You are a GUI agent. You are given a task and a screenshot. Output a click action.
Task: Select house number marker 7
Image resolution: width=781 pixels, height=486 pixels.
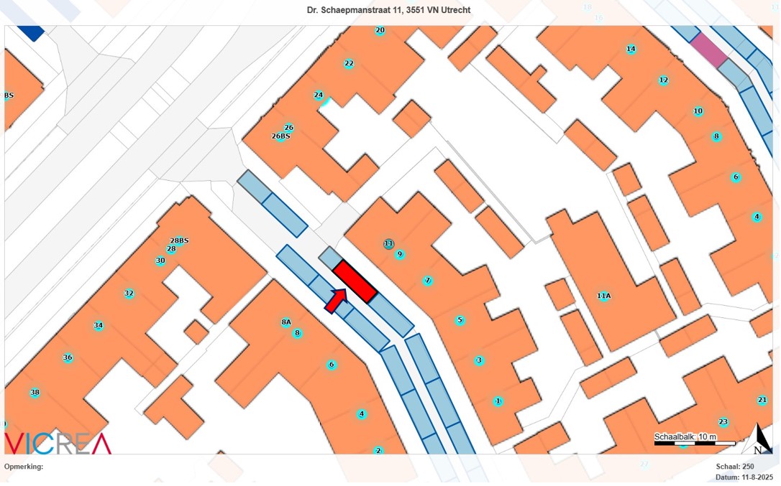click(428, 281)
